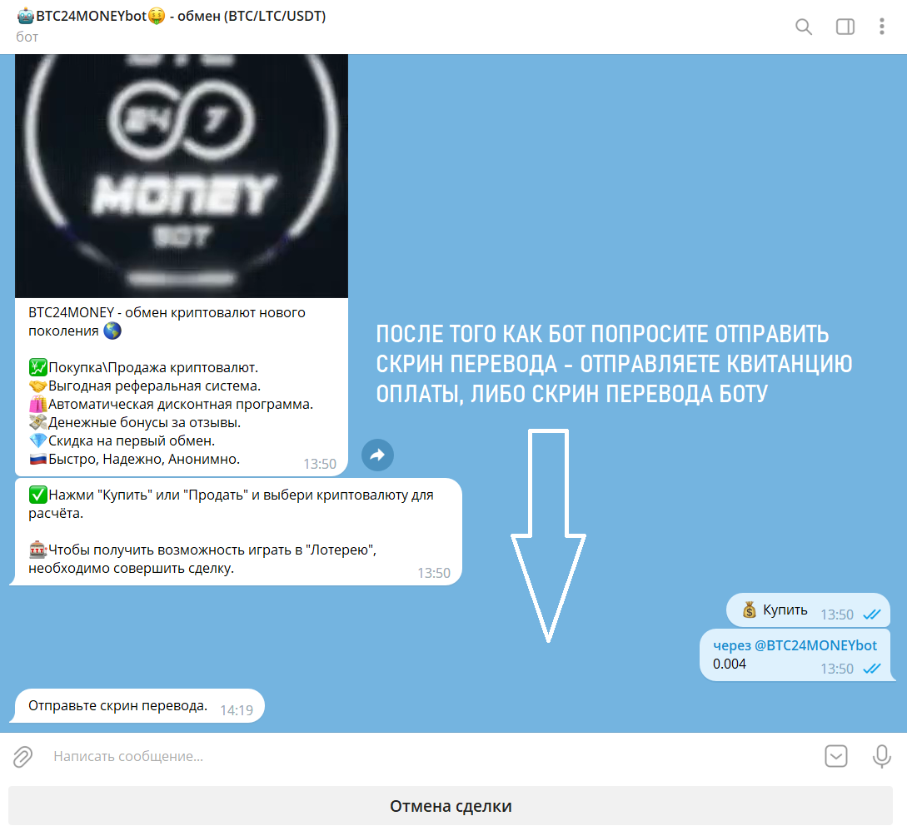Toggle bot keyboard panel icon
Screen dimensions: 907x831
pyautogui.click(x=836, y=756)
